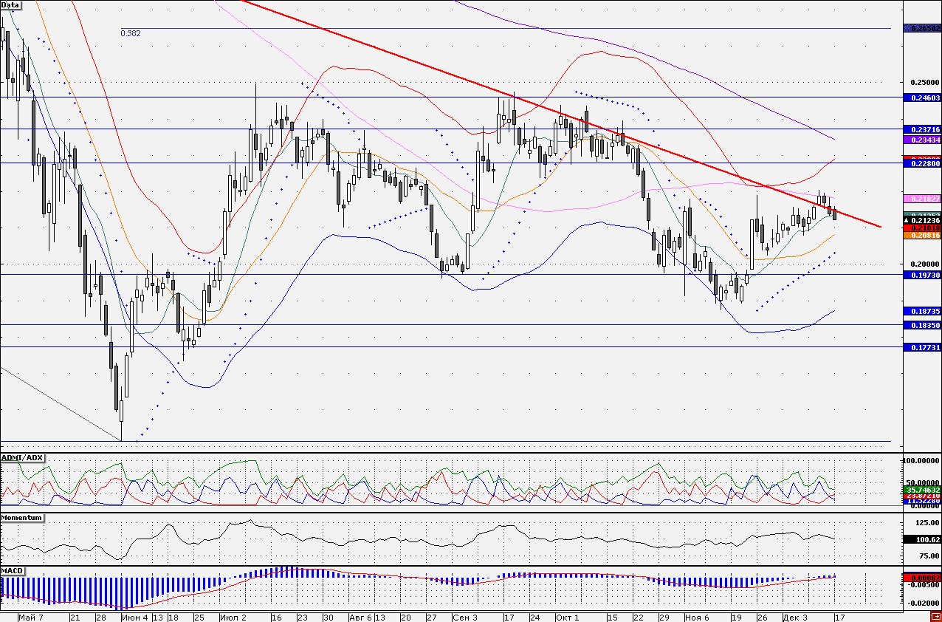Select the ADMI/ADX indicator pane label
The height and width of the screenshot is (622, 942).
[x=22, y=458]
